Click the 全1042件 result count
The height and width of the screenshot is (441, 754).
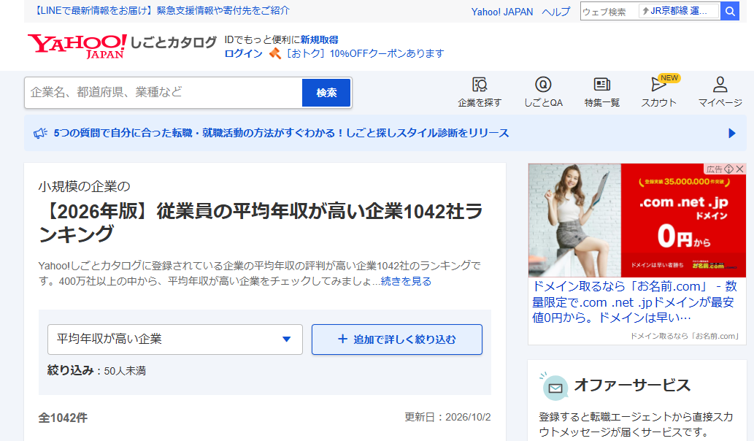click(x=63, y=418)
